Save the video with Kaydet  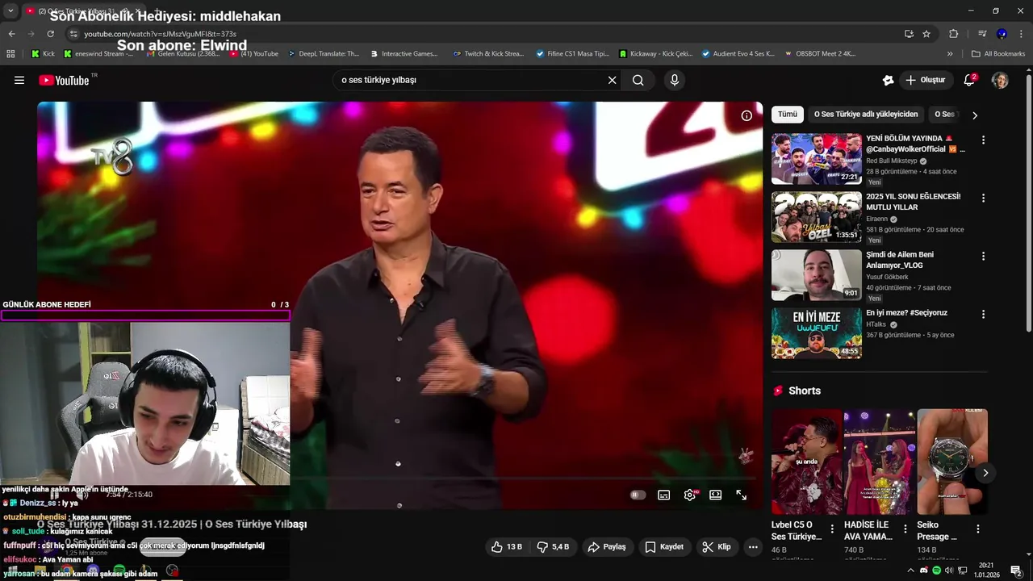[x=664, y=546]
